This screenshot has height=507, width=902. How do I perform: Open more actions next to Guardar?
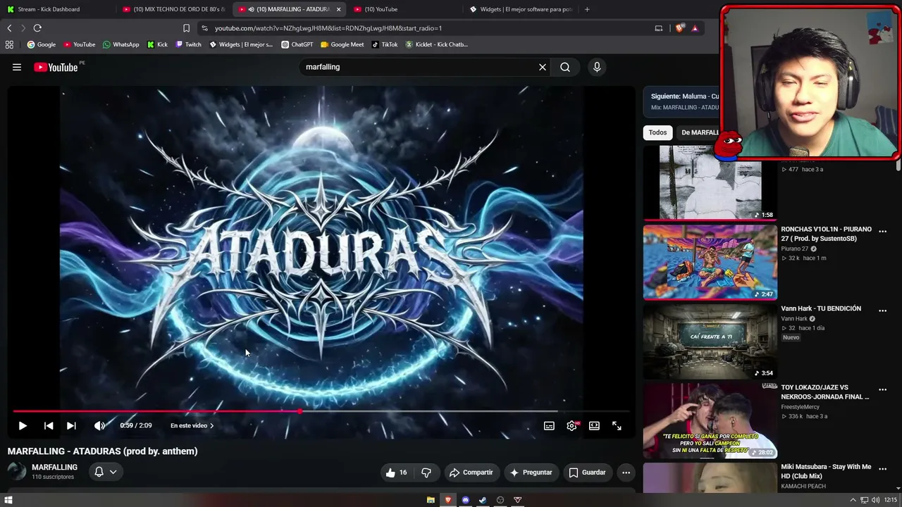[x=626, y=472]
